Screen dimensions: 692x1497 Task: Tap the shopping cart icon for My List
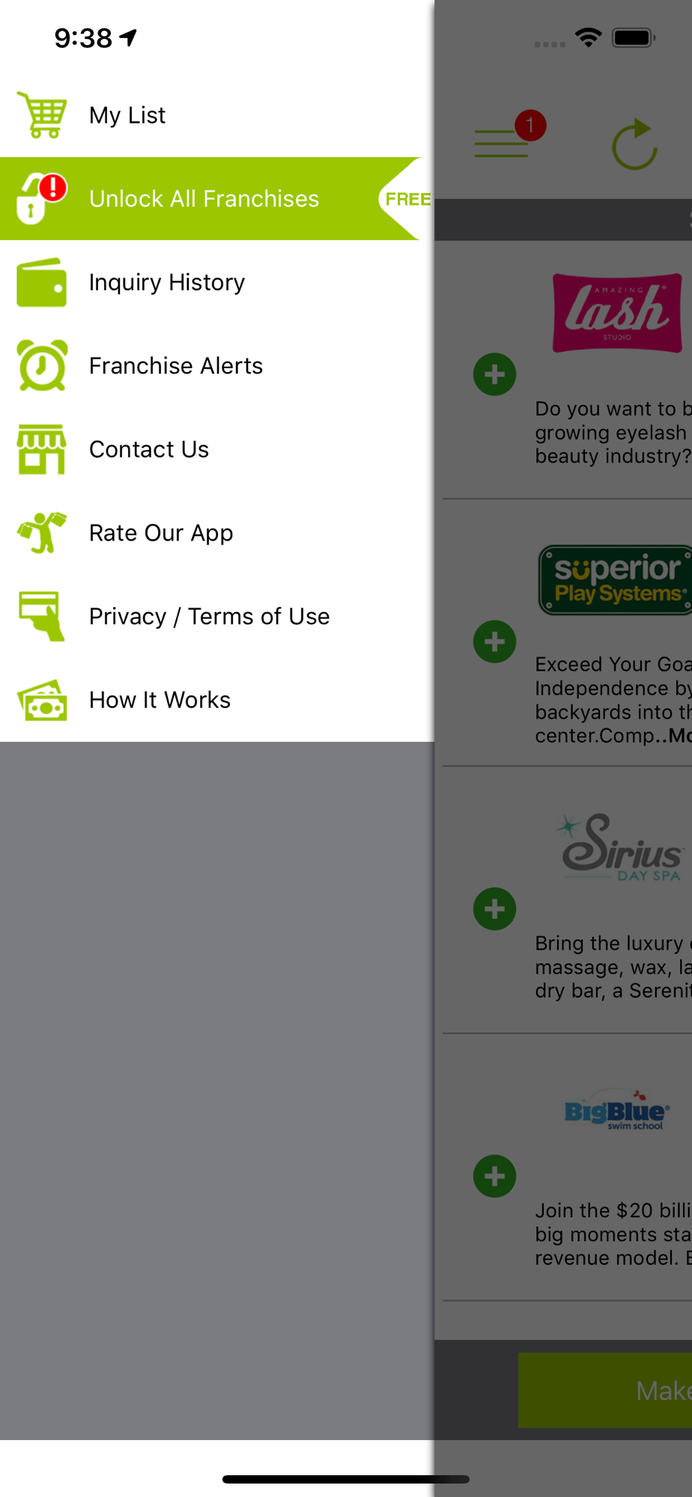point(42,115)
